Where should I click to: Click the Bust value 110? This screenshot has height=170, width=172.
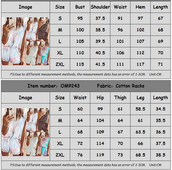(x=80, y=53)
